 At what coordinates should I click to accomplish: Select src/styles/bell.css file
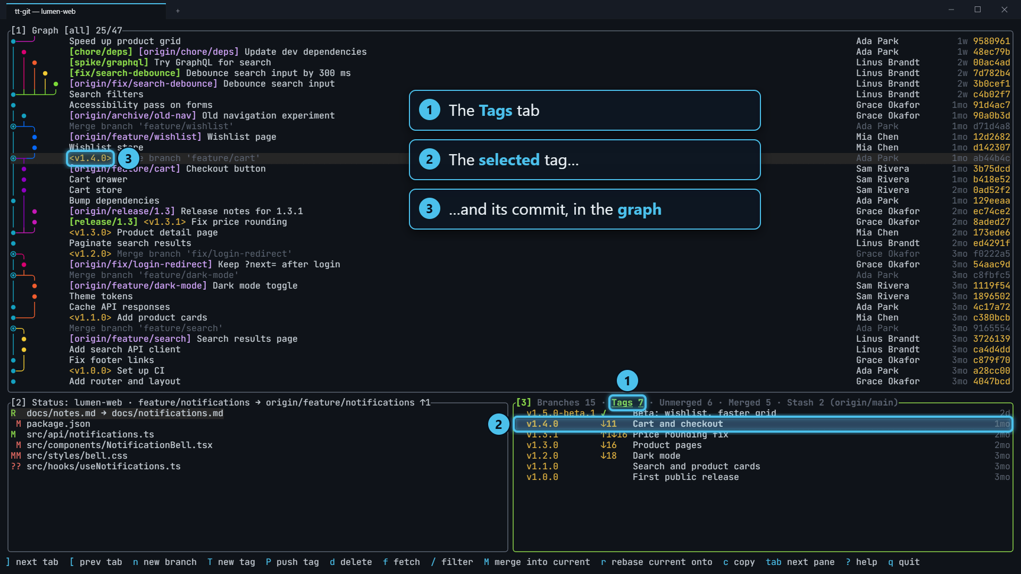258,456
